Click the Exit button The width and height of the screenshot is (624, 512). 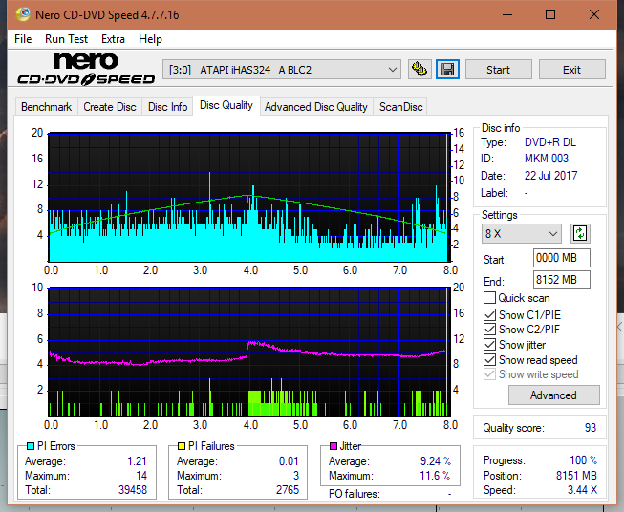571,70
